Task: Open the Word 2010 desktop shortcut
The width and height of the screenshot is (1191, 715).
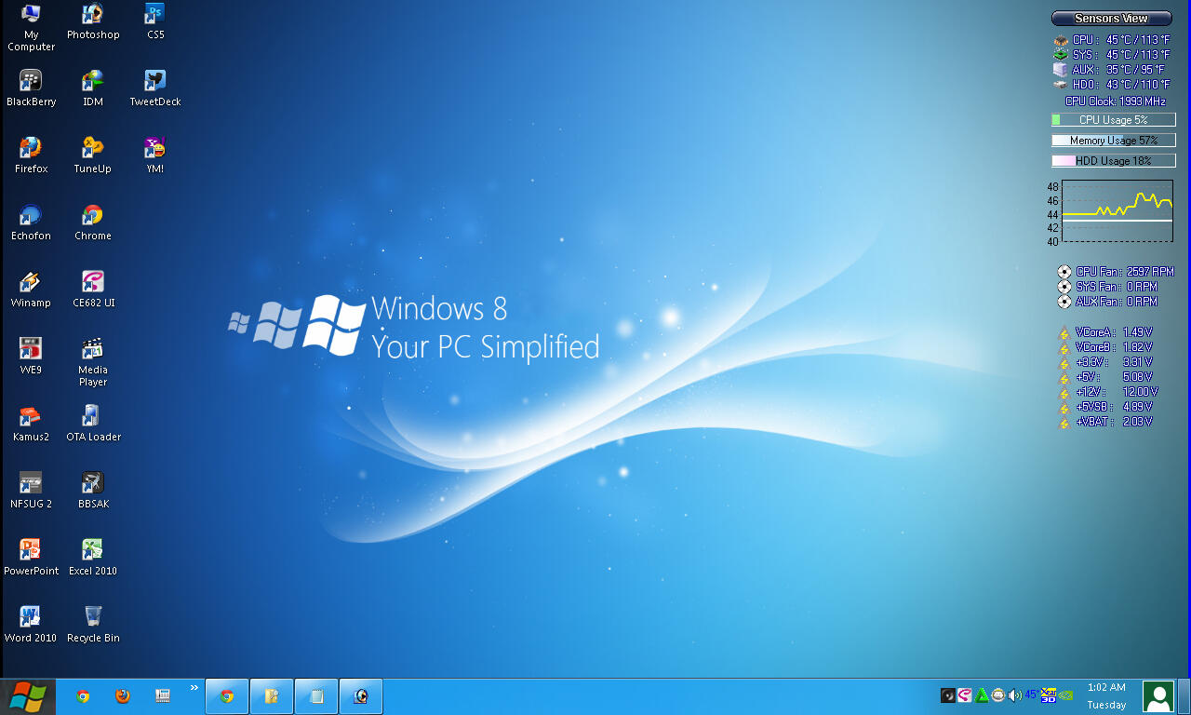Action: [x=32, y=625]
